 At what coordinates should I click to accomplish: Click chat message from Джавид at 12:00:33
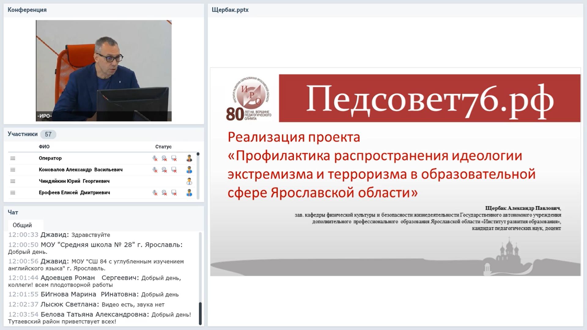click(59, 235)
